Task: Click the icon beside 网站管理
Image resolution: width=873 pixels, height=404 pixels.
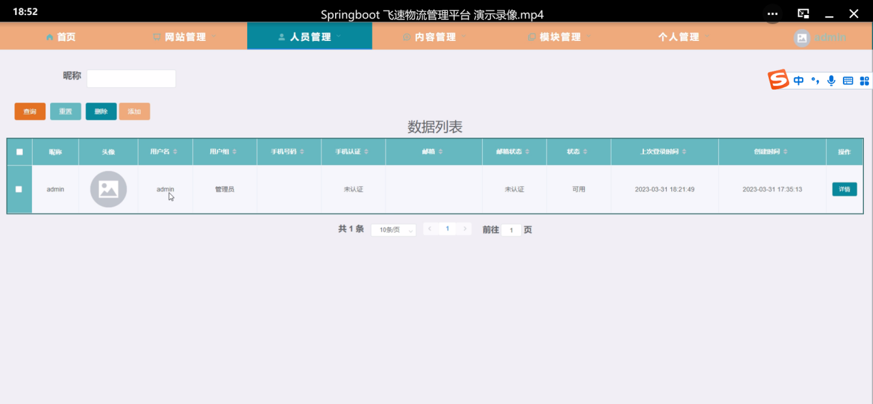Action: pos(157,38)
